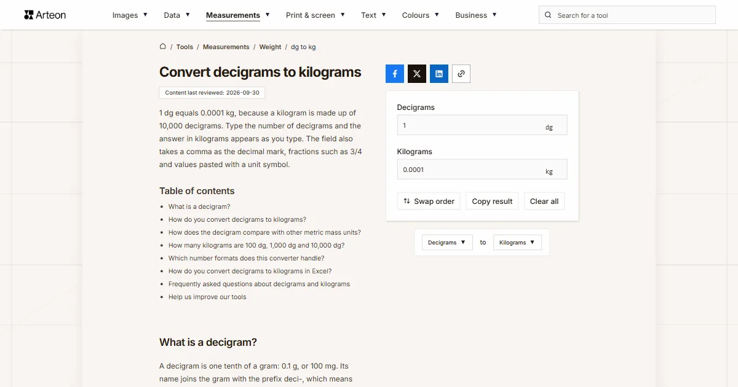Focus the Decigrams input field
This screenshot has height=387, width=738.
pos(482,125)
